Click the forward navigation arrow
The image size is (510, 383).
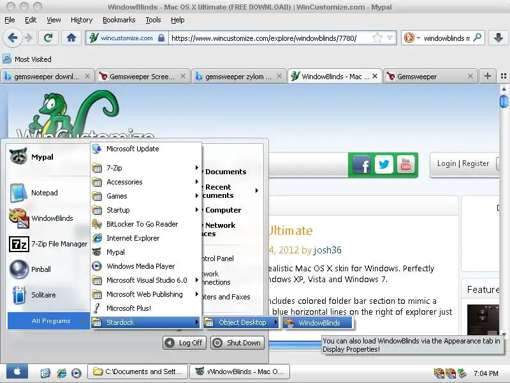(29, 38)
